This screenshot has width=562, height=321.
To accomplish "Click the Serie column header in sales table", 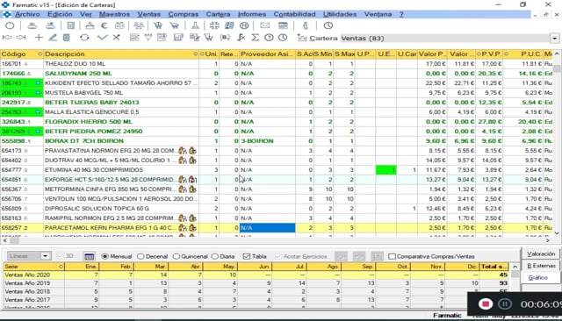I will pos(33,267).
